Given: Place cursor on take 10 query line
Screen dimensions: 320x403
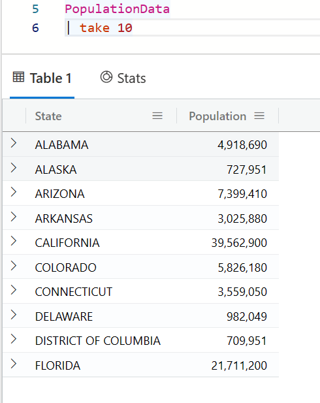Looking at the screenshot, I should point(106,27).
